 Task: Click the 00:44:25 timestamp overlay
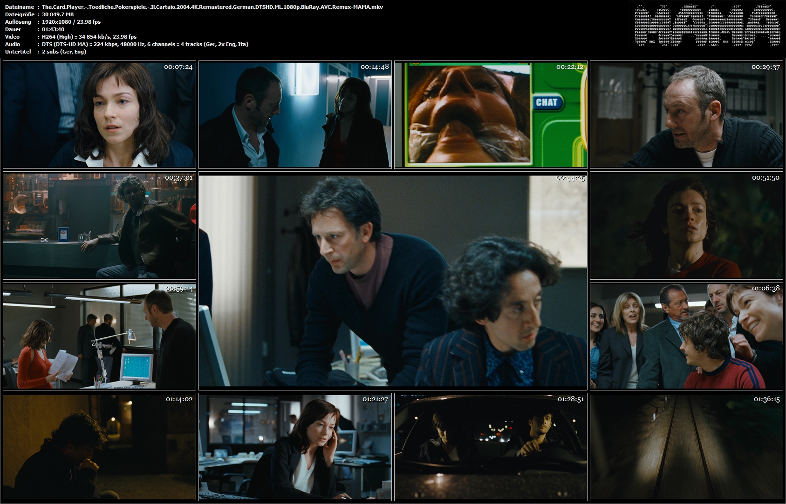tap(570, 178)
